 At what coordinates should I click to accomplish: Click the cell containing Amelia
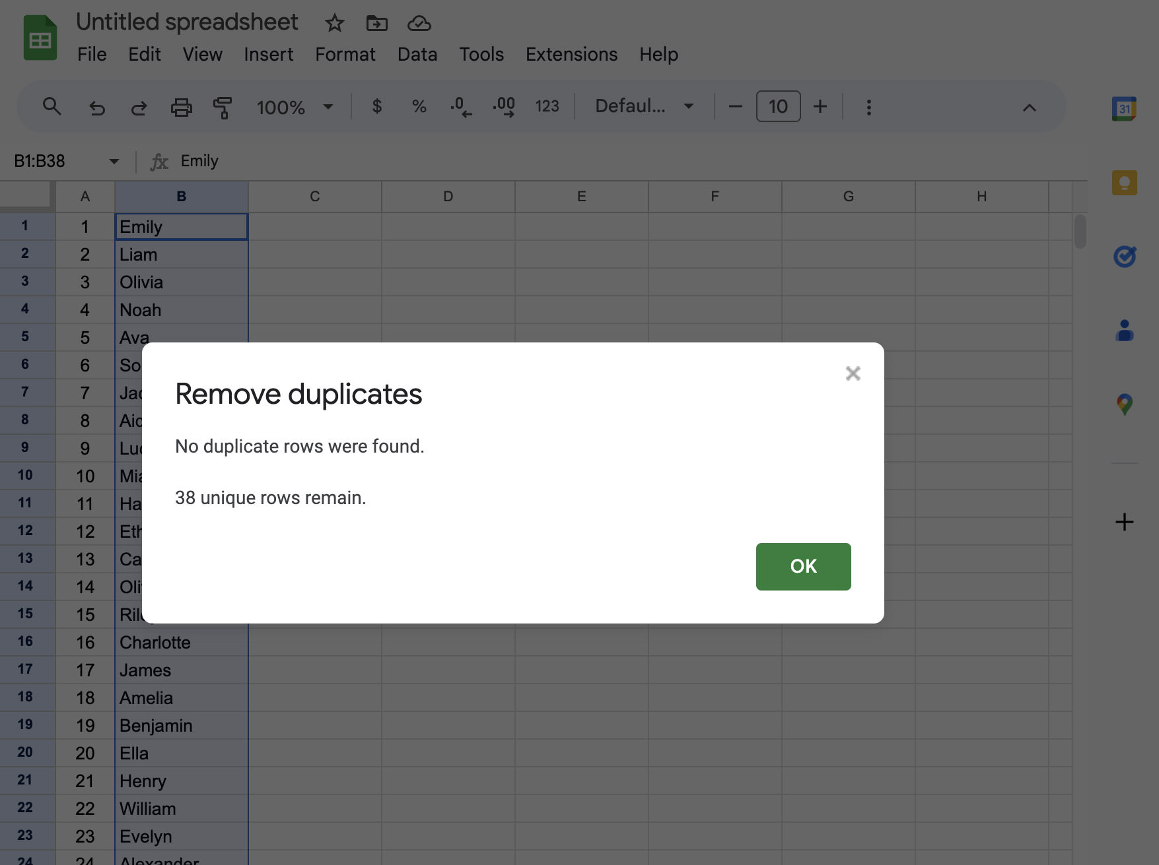pos(182,697)
